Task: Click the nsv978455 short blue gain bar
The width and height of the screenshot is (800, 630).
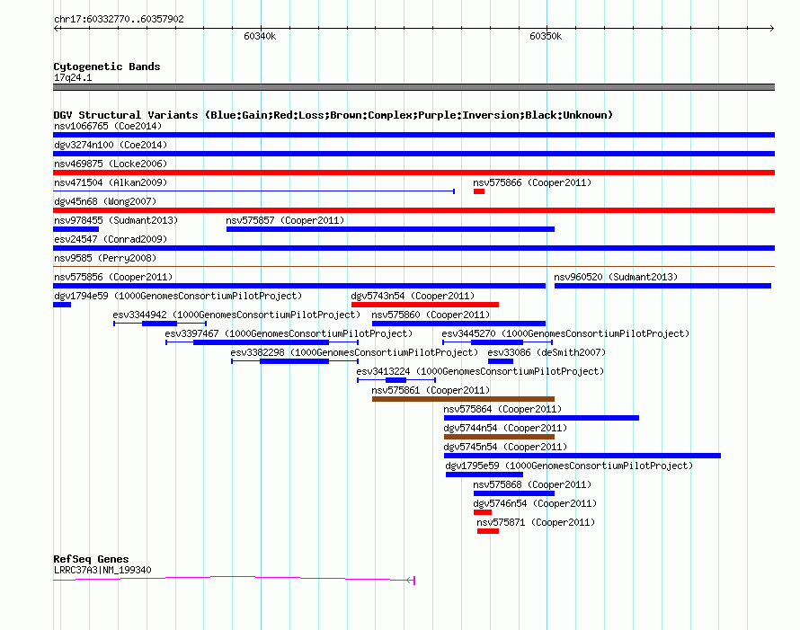Action: pos(76,229)
